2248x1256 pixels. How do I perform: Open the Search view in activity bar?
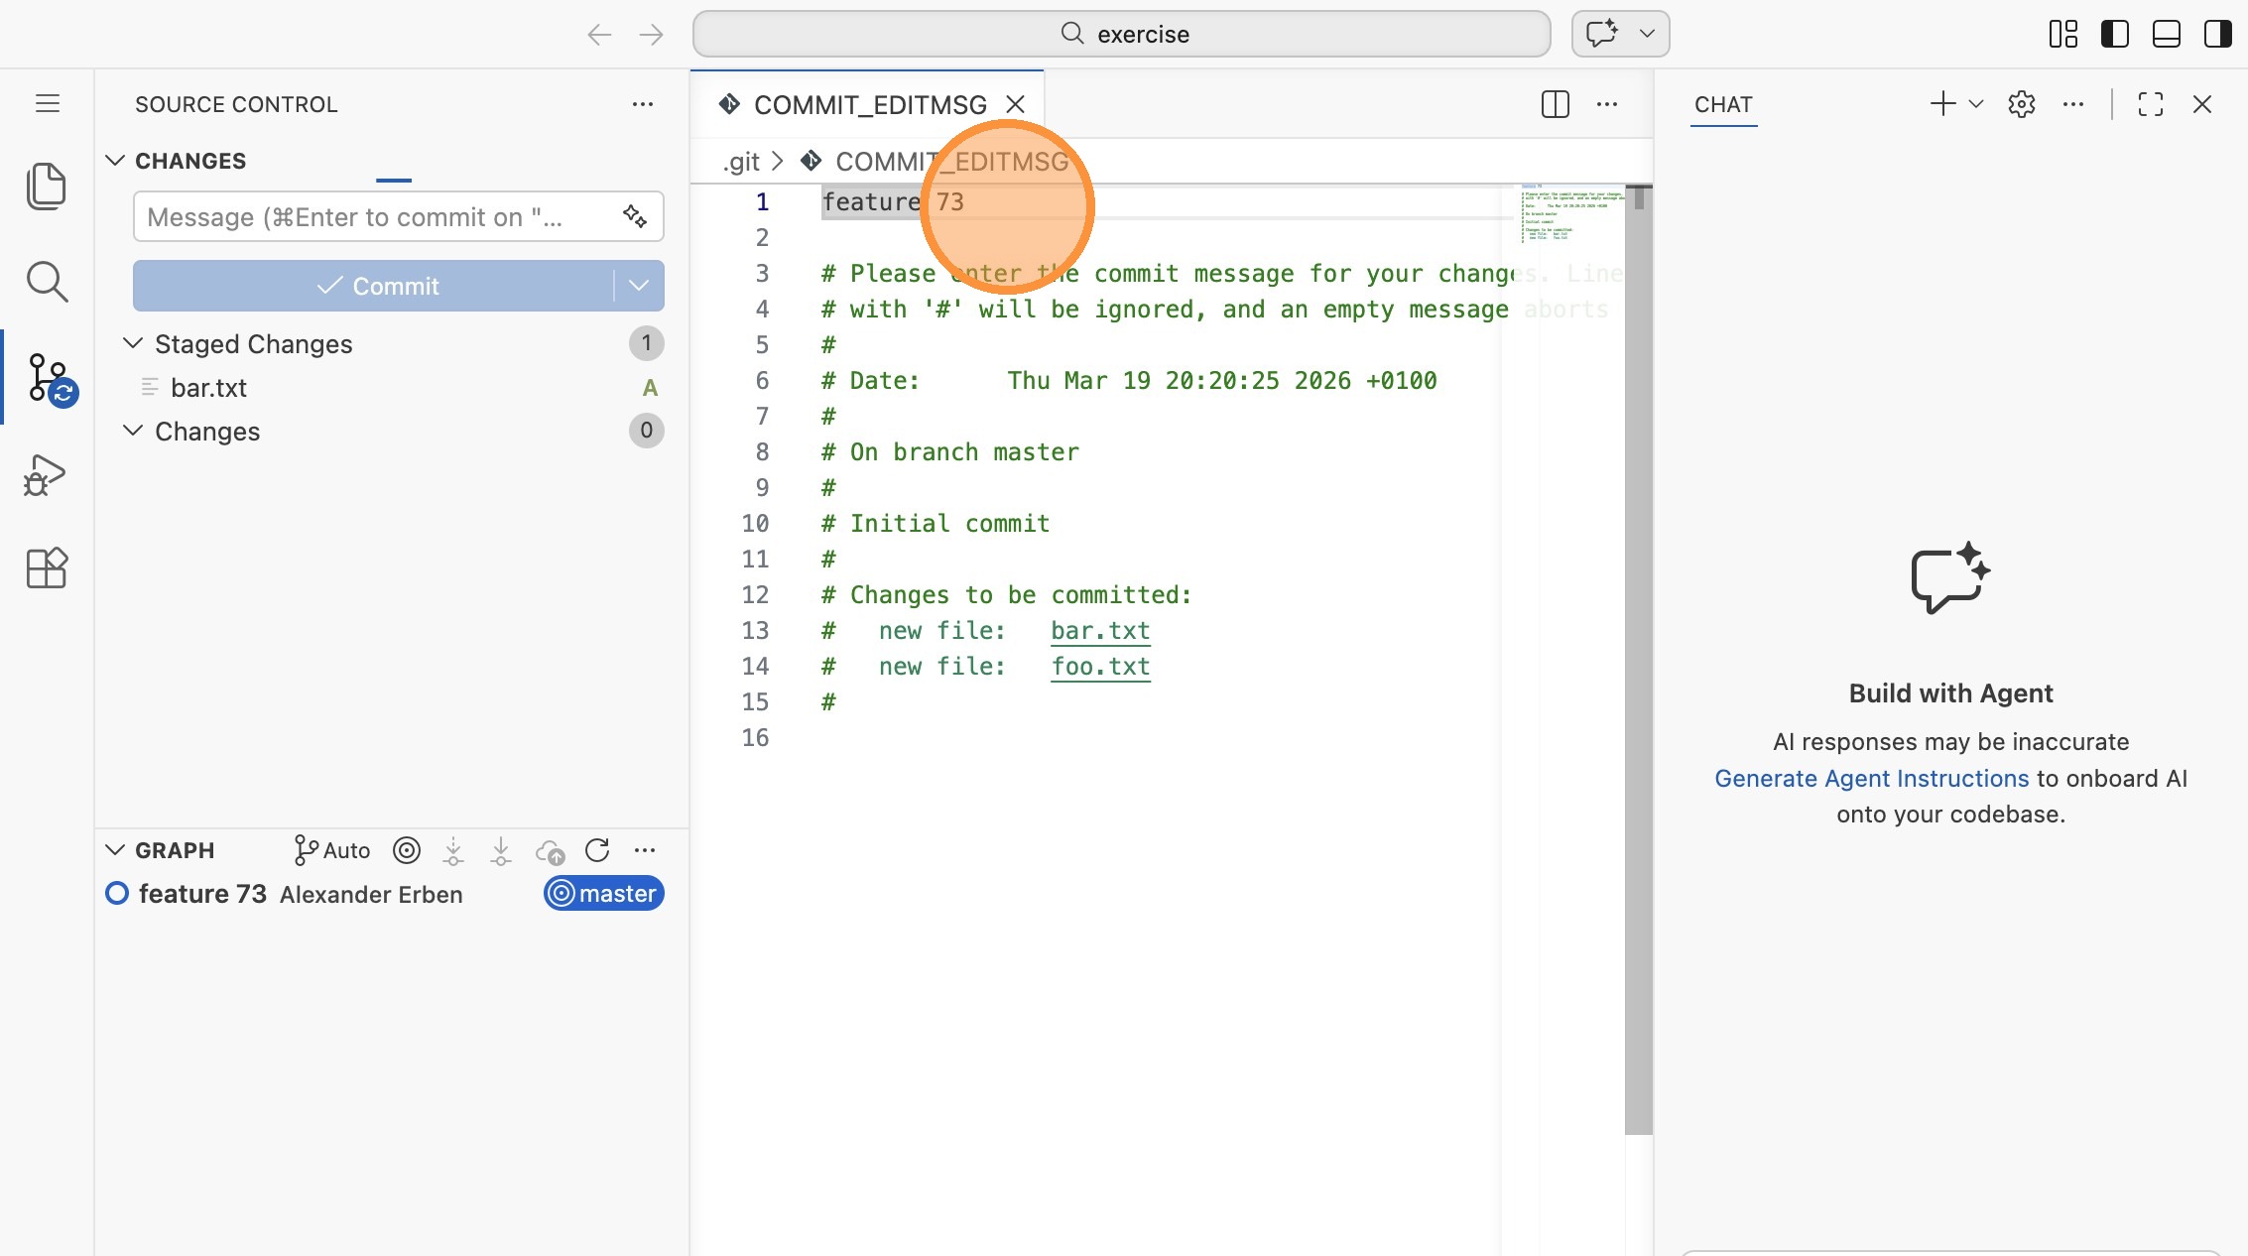[46, 282]
